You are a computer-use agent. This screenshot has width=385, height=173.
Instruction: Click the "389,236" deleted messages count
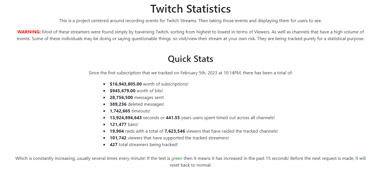point(118,104)
